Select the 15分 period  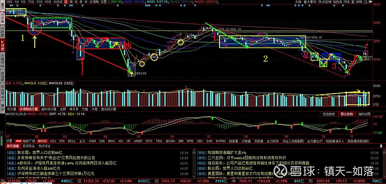pos(31,2)
